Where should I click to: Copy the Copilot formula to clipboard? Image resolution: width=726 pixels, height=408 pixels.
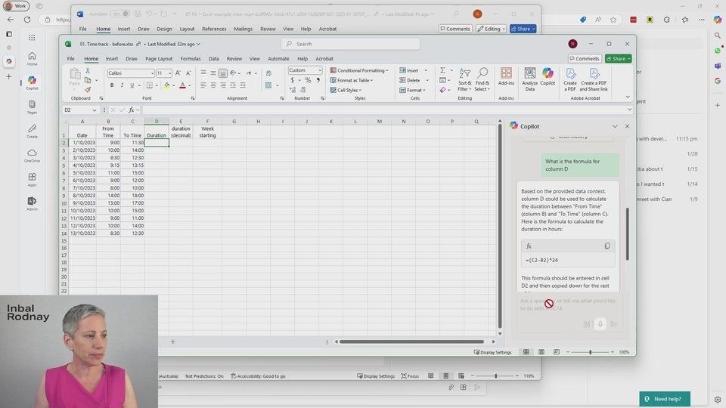607,246
